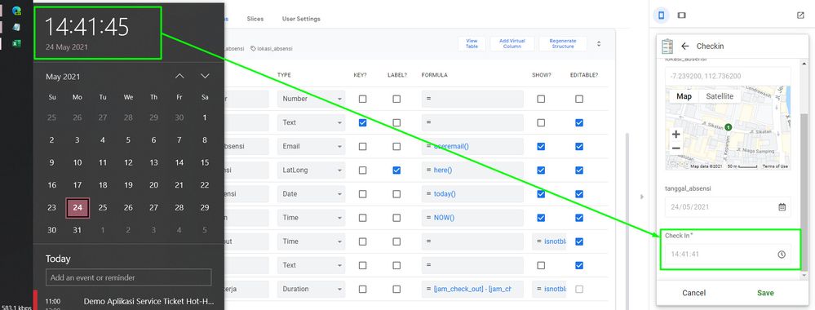Switch preview to tablet view
Screen dimensions: 815x310
(x=681, y=15)
